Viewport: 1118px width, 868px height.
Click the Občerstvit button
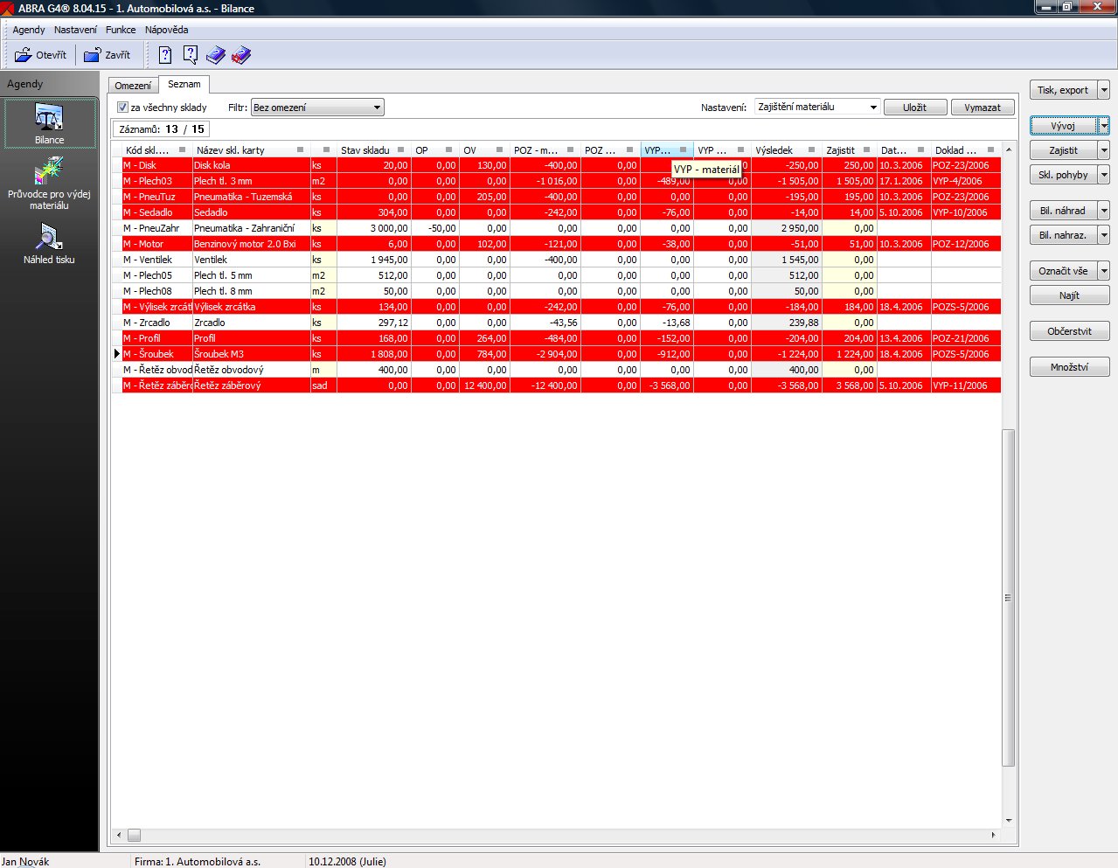point(1069,331)
